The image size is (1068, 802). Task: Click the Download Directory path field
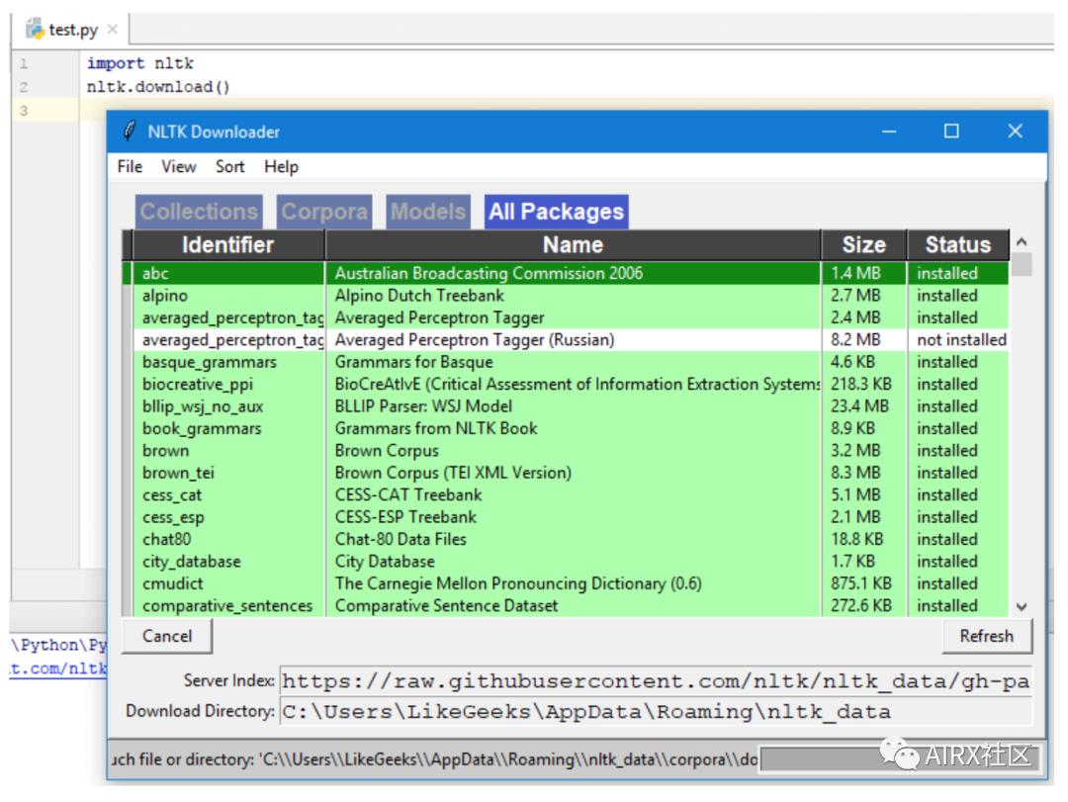point(655,711)
